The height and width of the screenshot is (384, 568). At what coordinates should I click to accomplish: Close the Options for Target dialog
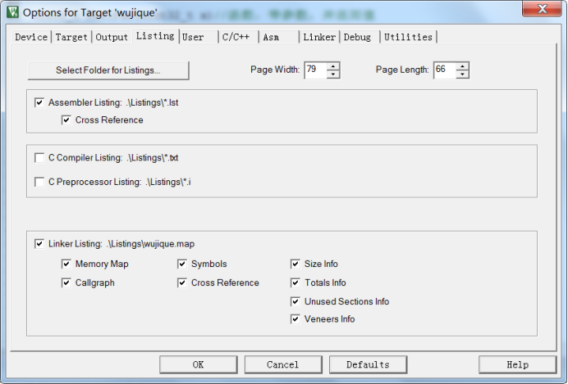coord(542,9)
